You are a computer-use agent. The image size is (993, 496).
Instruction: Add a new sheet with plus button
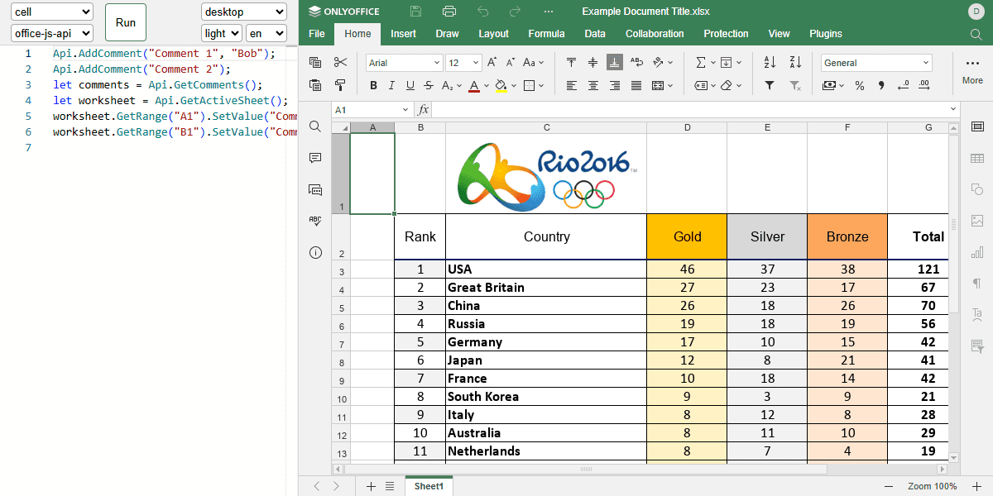pos(371,486)
